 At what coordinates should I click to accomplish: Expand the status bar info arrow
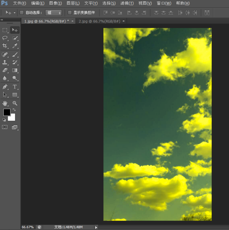(x=96, y=227)
